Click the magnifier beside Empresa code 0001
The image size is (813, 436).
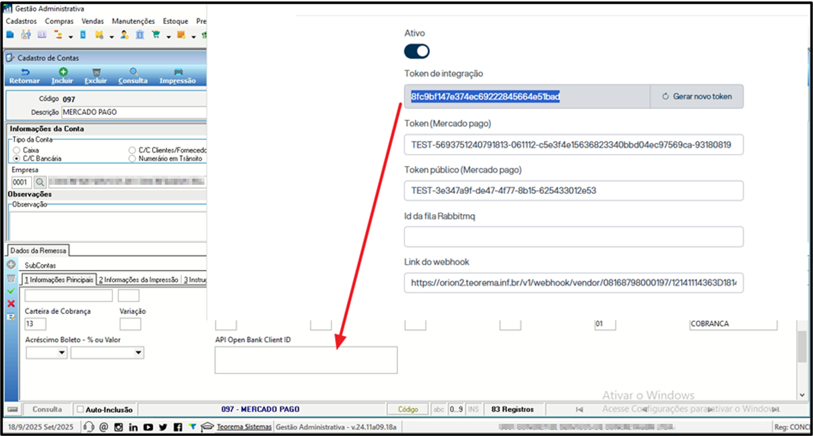click(x=40, y=182)
